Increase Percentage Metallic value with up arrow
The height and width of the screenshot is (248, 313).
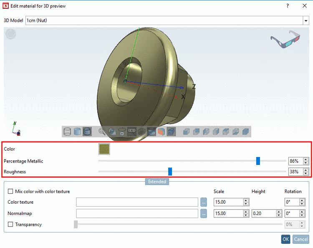[306, 159]
